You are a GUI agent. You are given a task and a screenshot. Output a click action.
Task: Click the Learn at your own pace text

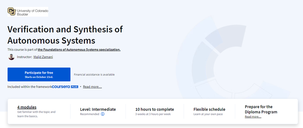[x=208, y=114]
